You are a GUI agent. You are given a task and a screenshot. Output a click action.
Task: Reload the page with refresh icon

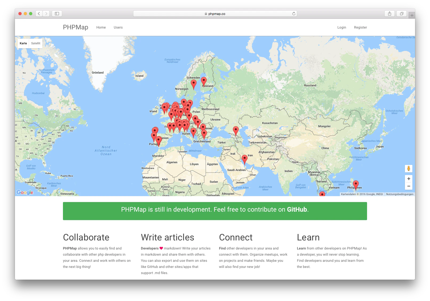(x=294, y=14)
